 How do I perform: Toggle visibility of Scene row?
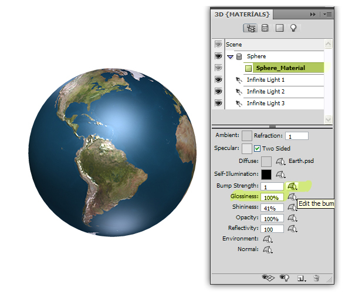[x=218, y=44]
